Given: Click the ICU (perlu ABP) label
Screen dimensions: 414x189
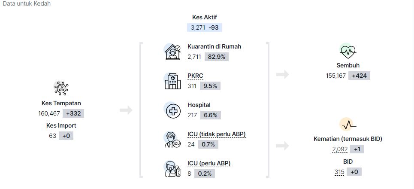Looking at the screenshot, I should [x=209, y=163].
